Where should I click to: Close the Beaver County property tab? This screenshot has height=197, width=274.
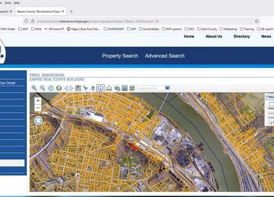(63, 12)
